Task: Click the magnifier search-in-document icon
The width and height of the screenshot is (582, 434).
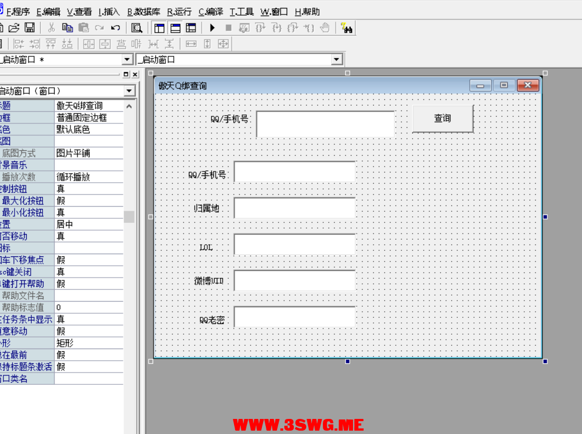Action: 137,28
